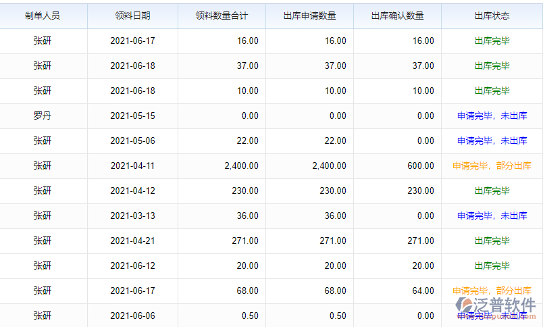Select the date cell 2021-06-06
Viewport: 543px width, 327px height.
(x=132, y=316)
